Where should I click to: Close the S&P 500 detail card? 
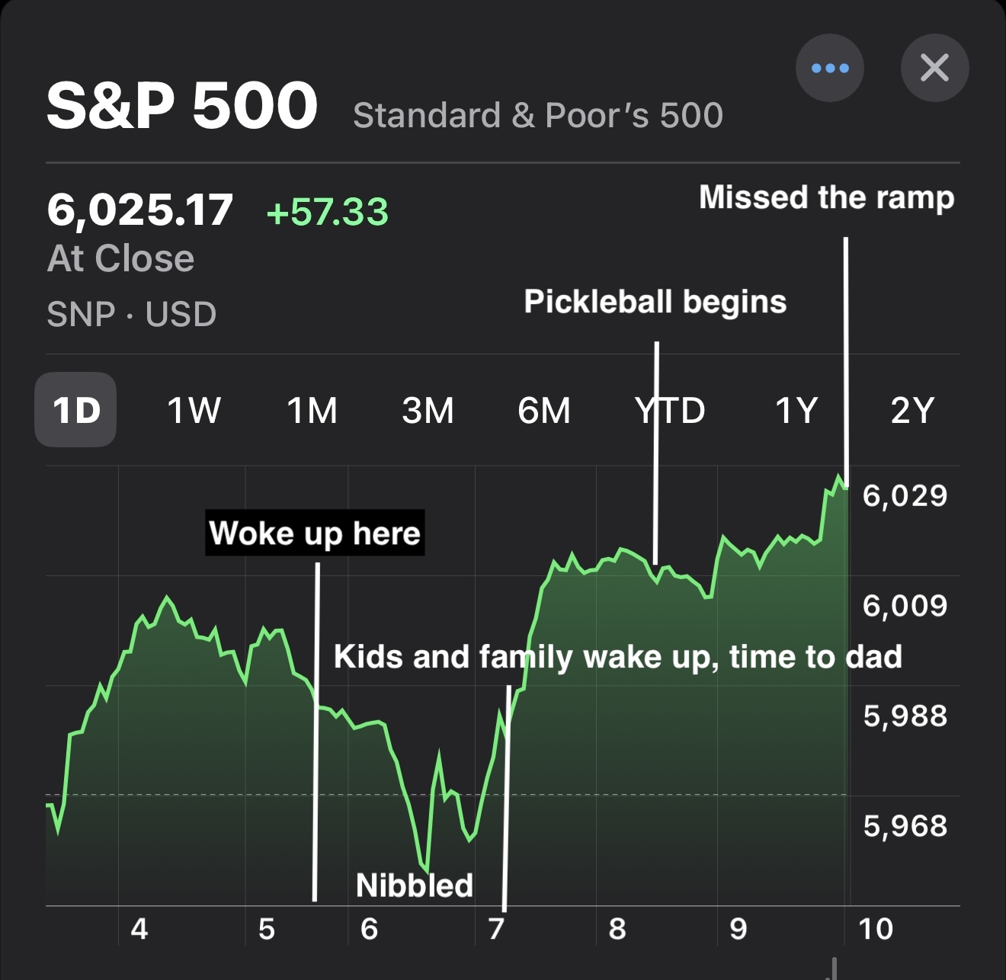pos(935,67)
